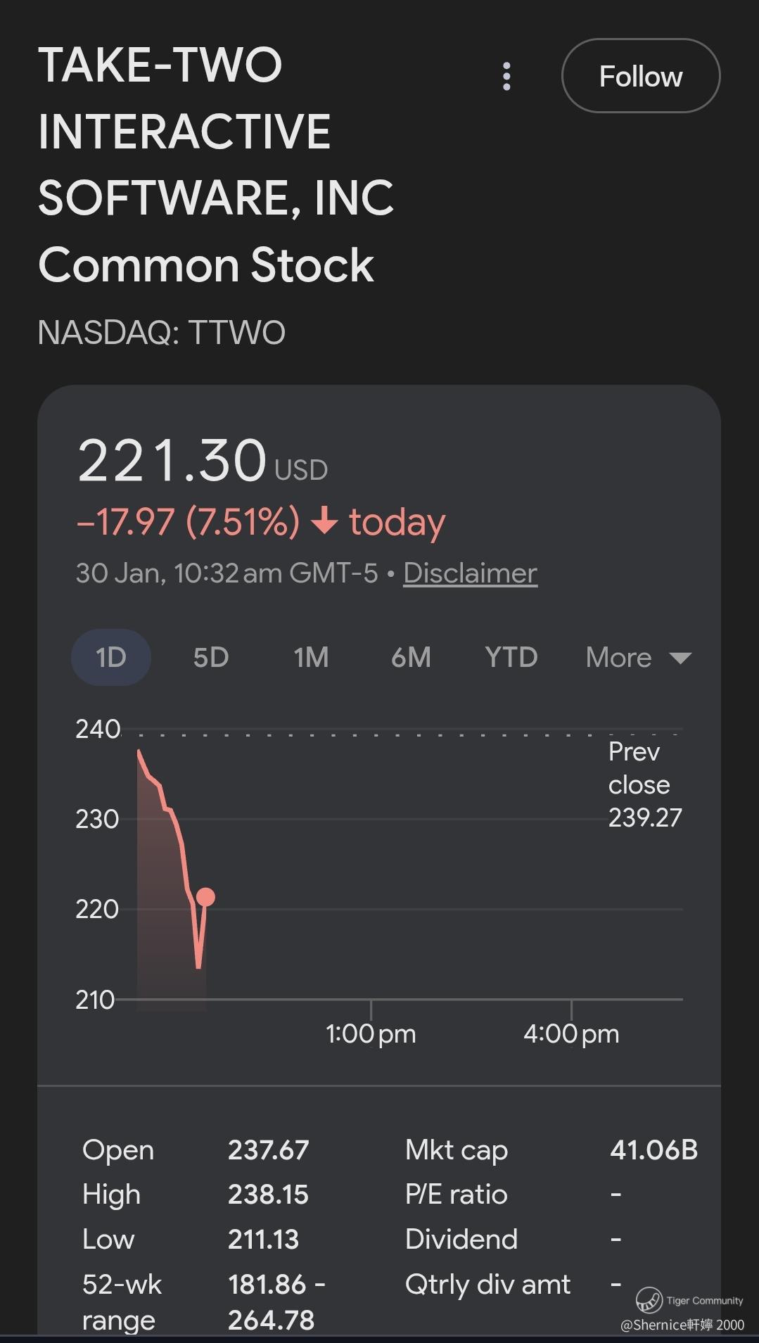The image size is (759, 1343).
Task: Select the YTD chart range
Action: (511, 658)
